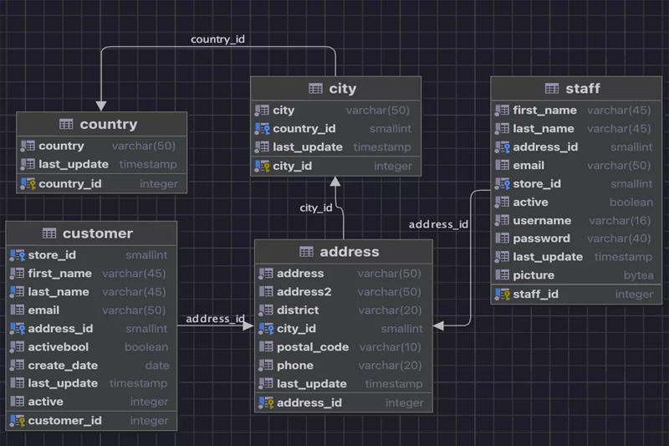Click the column icon next to picture in staff

tap(502, 275)
